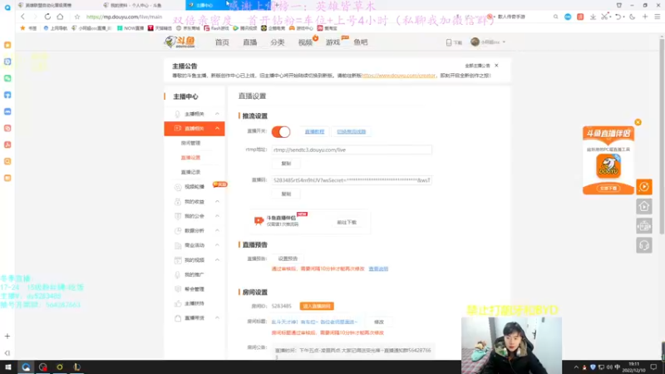Click the search magnifier in the browser toolbar
Screen dimensions: 665x374
(x=555, y=17)
